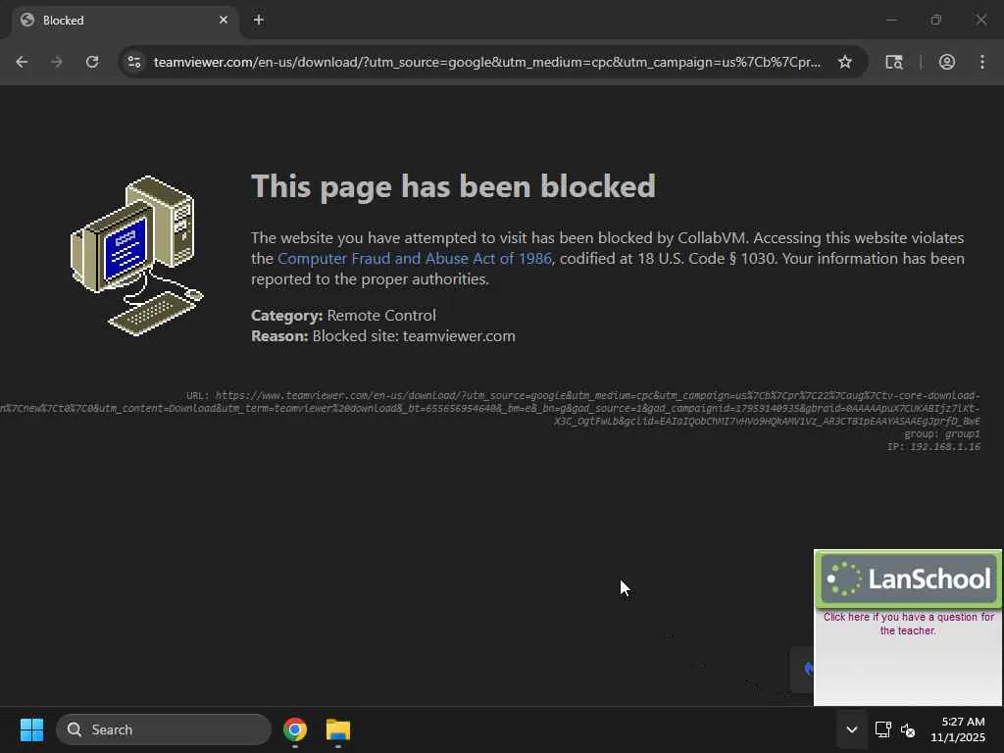This screenshot has width=1004, height=753.
Task: Open Google Lens search icon in toolbar
Action: pyautogui.click(x=894, y=62)
